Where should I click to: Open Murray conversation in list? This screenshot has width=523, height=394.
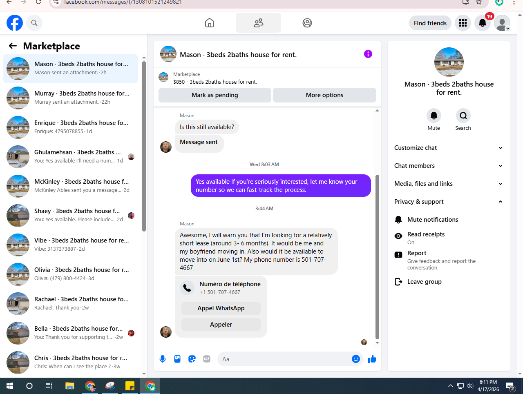[x=70, y=98]
